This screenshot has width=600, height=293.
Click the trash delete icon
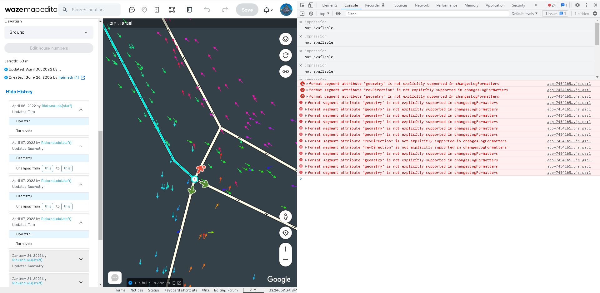coord(189,10)
